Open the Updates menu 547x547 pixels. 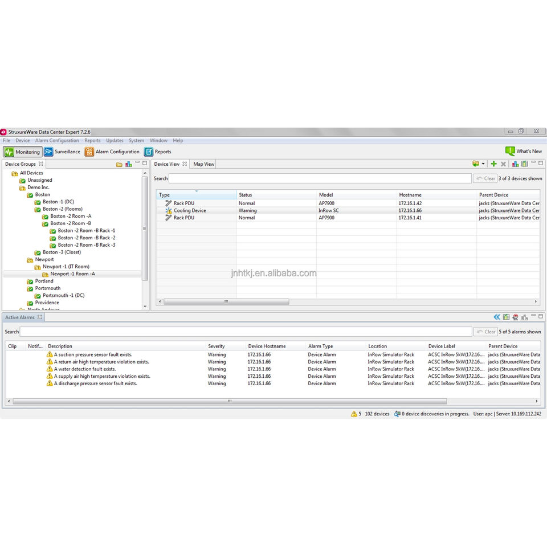point(115,141)
